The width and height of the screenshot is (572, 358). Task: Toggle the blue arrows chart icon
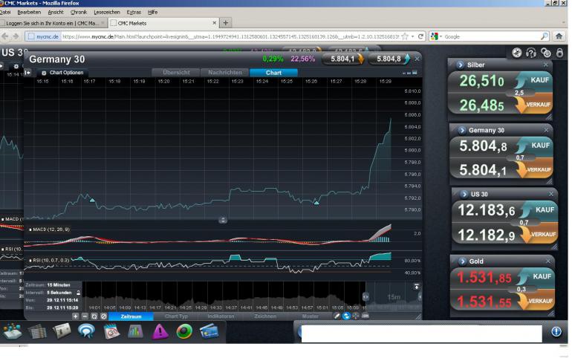346,316
